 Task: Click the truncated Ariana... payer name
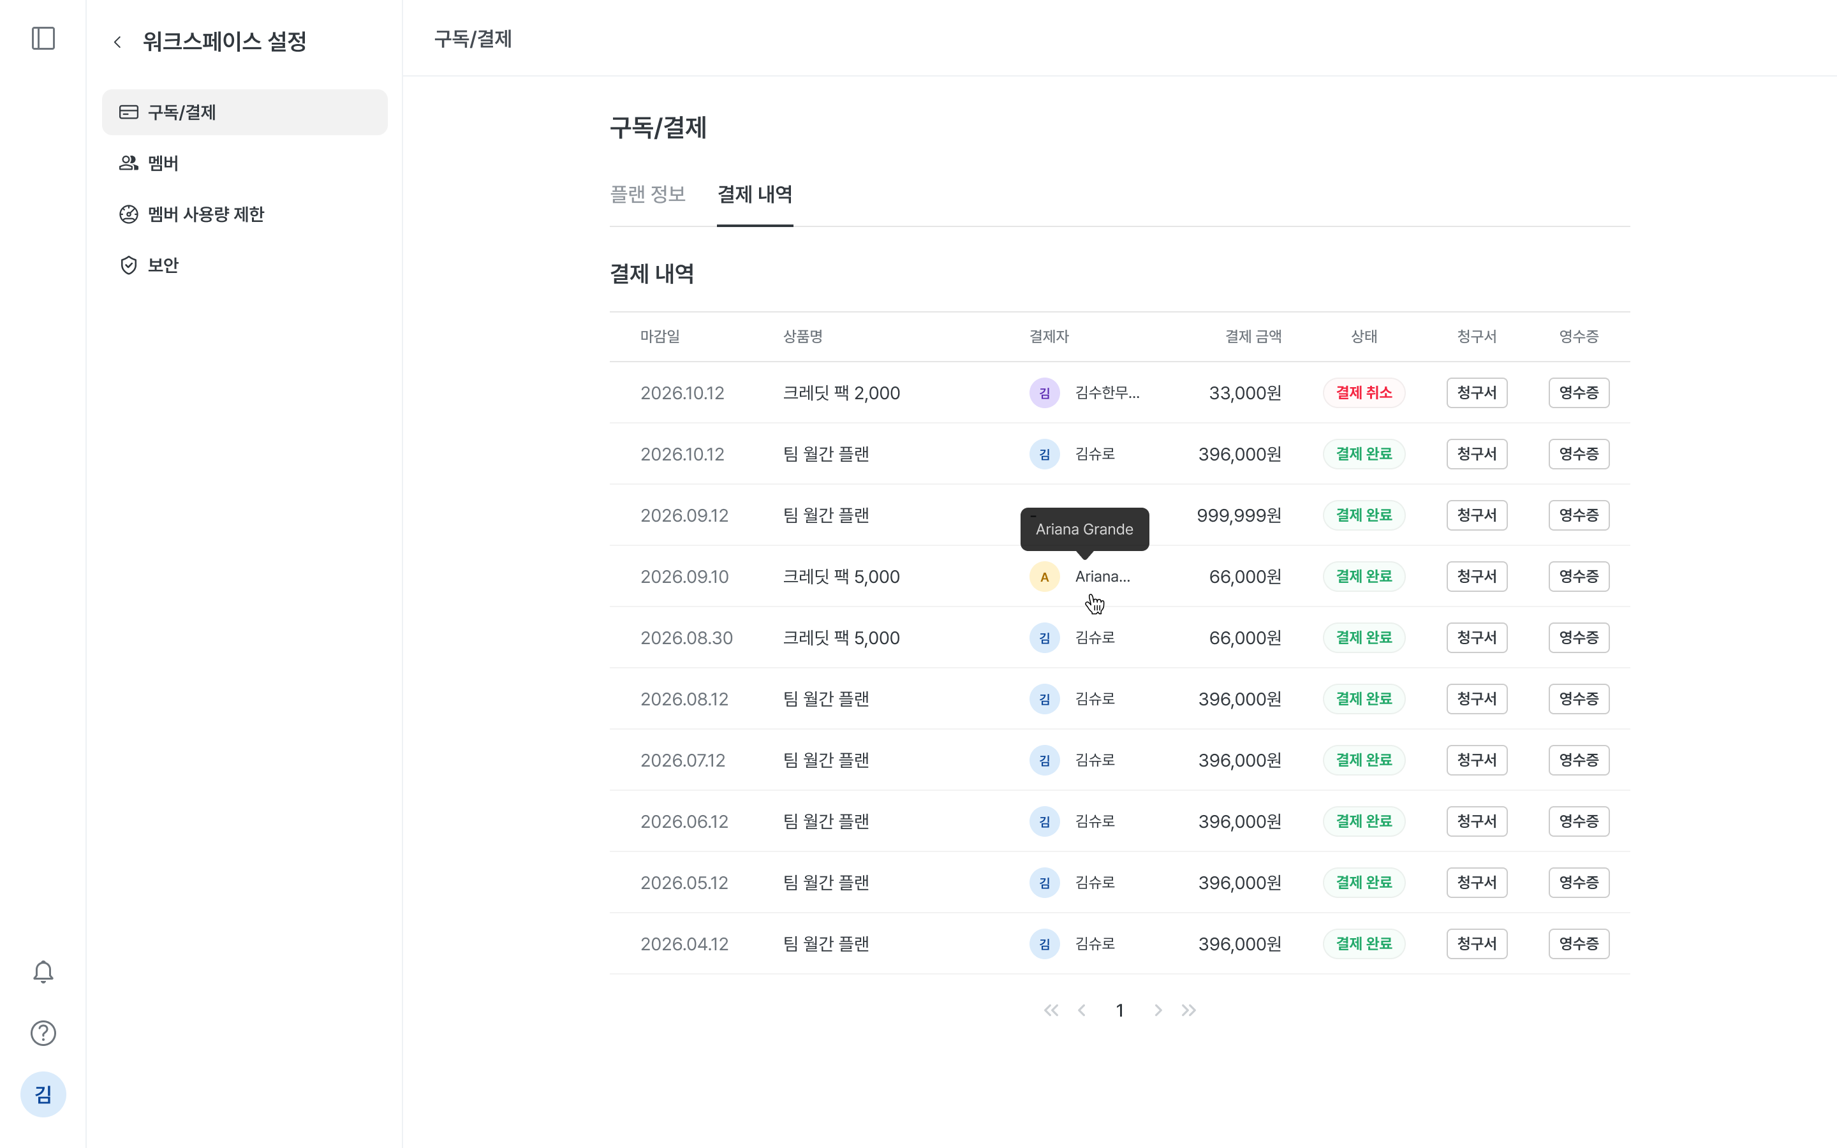1102,577
